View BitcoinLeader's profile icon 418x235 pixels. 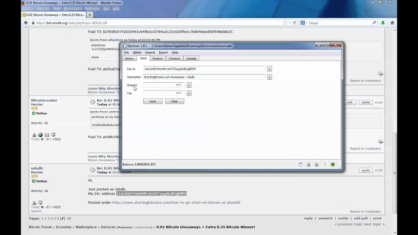coord(34,135)
